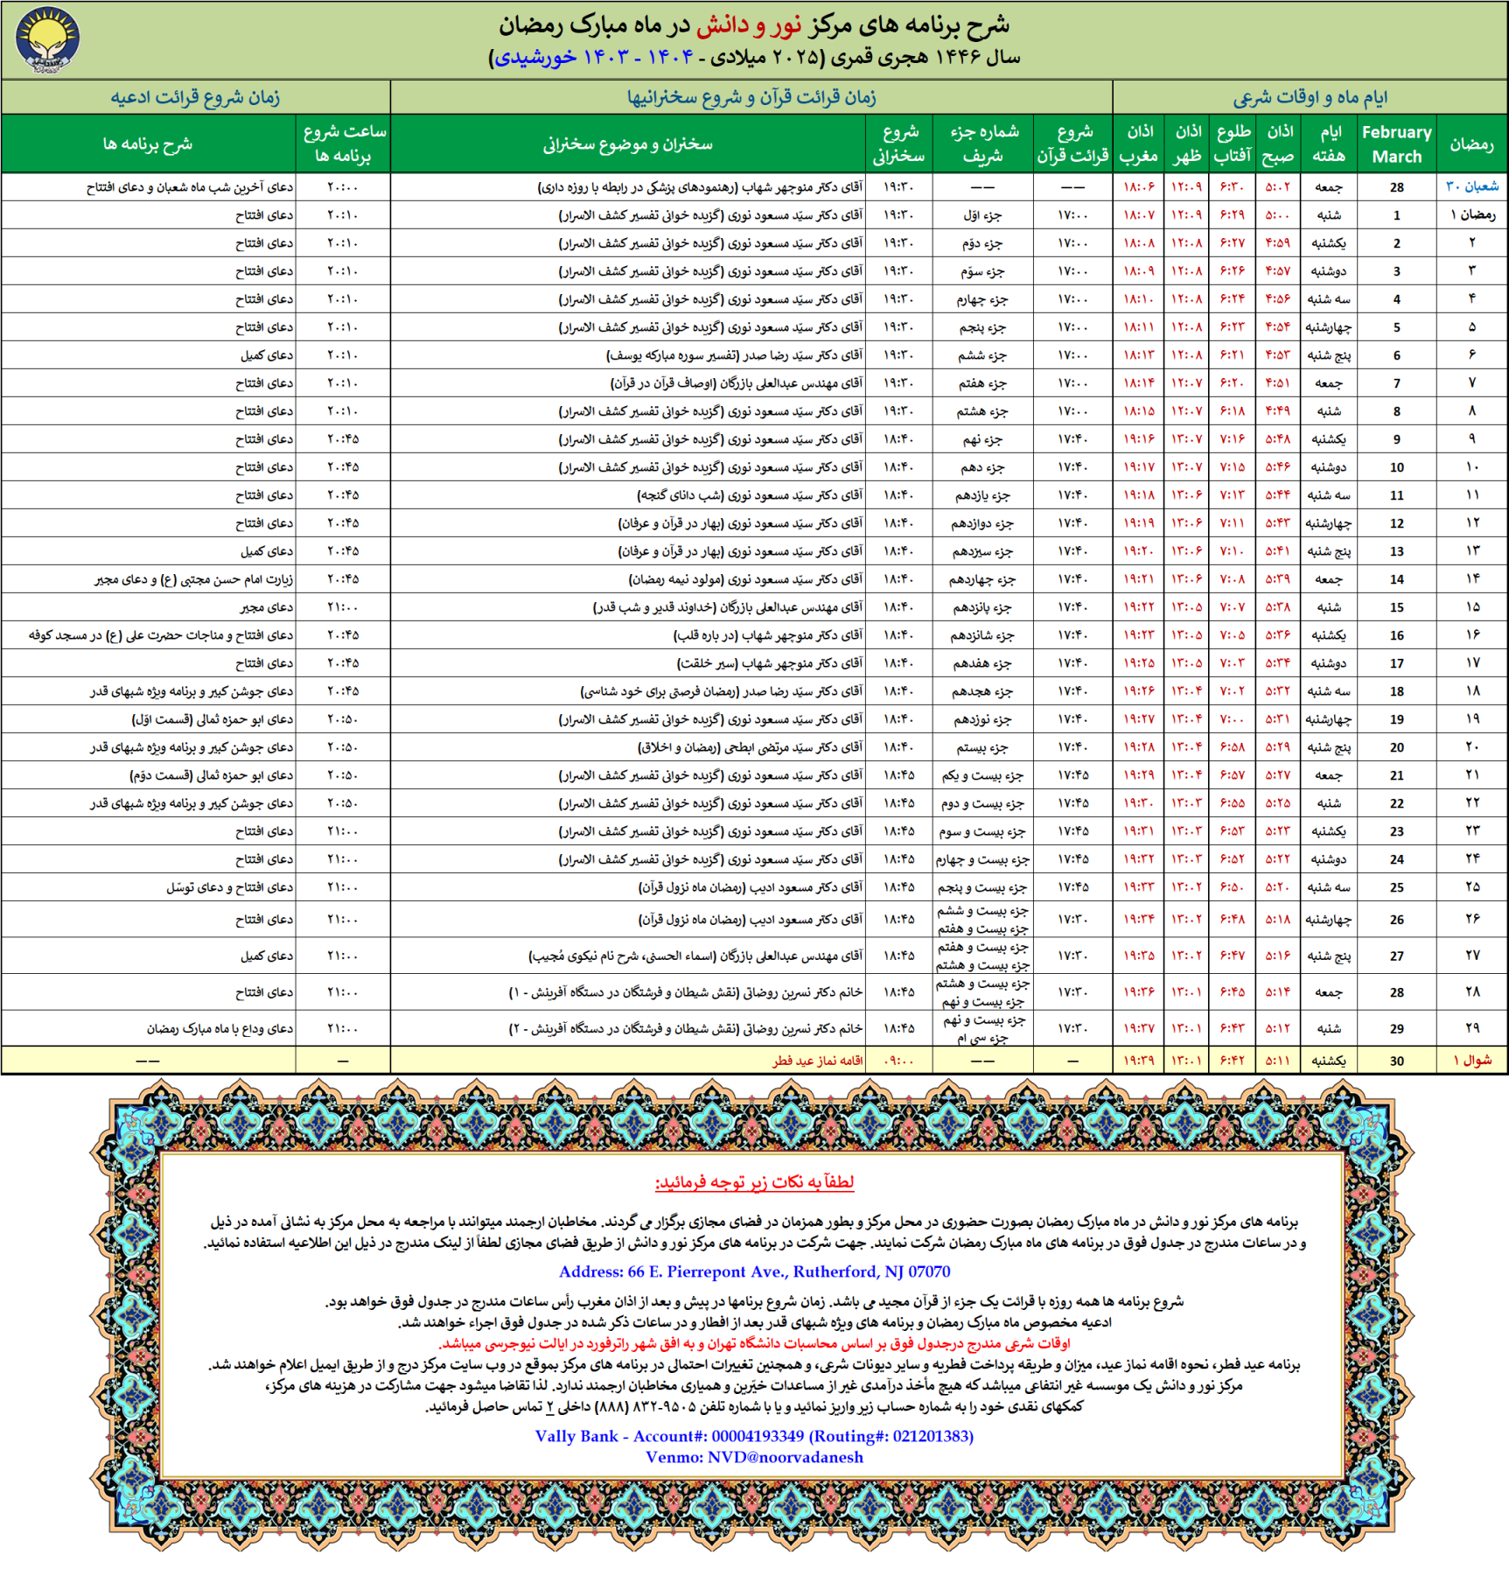Image resolution: width=1509 pixels, height=1569 pixels.
Task: Click the red note starting 'اوقات شرعی مندرج درجدول فوق'
Action: [754, 1342]
